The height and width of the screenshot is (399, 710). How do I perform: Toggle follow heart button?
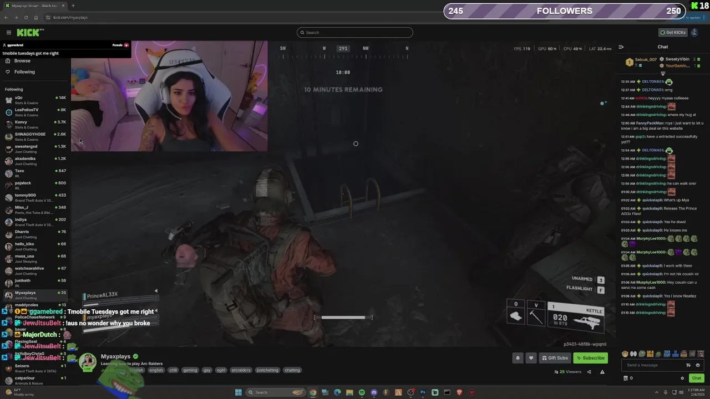tap(531, 358)
